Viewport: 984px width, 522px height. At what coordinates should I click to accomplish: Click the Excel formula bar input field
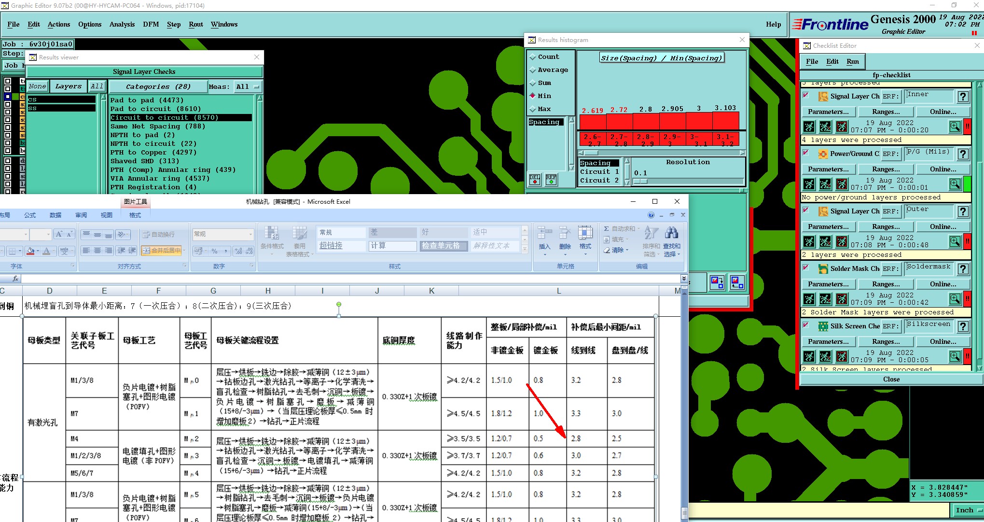tap(351, 279)
